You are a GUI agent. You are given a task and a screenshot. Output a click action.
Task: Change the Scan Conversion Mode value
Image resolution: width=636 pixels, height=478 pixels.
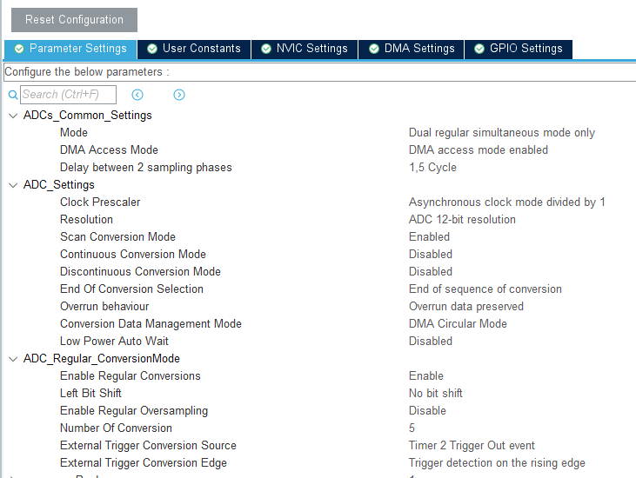[429, 236]
